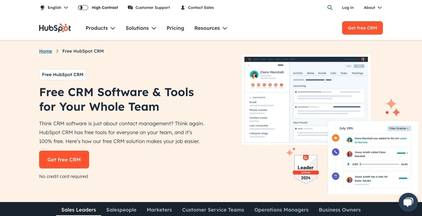422x216 pixels.
Task: Select the Customer Service Teams tab
Action: pyautogui.click(x=213, y=210)
